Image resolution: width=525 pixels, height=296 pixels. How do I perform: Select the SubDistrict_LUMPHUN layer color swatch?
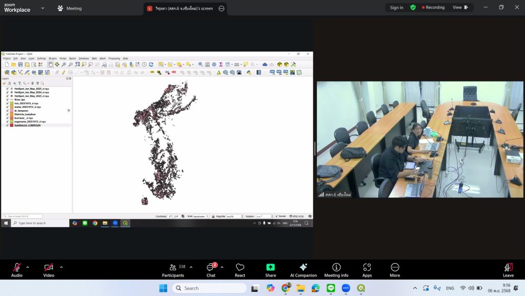tap(11, 125)
